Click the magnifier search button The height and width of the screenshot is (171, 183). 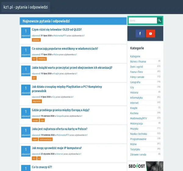click(x=160, y=20)
